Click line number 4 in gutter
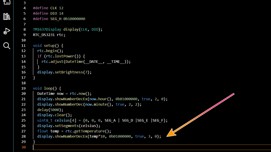271x152 pixels. click(x=25, y=8)
